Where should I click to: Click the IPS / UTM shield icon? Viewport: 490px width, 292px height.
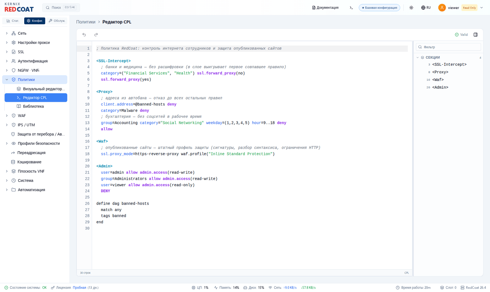coord(13,125)
